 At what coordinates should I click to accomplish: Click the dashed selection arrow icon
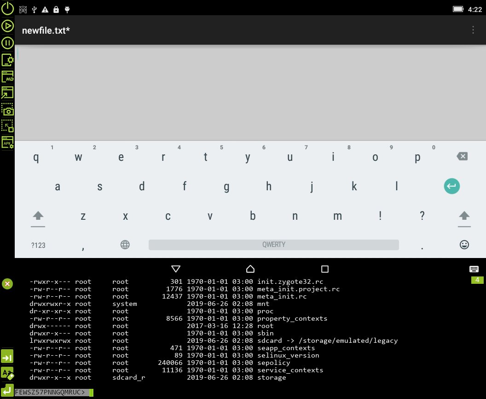(7, 126)
